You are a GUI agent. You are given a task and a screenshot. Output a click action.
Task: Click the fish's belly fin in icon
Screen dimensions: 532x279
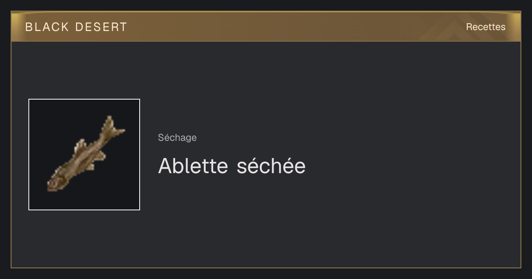96,159
